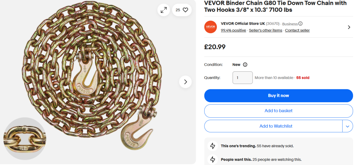Click the trending lightning bolt icon
This screenshot has height=165, width=363.
pyautogui.click(x=213, y=146)
